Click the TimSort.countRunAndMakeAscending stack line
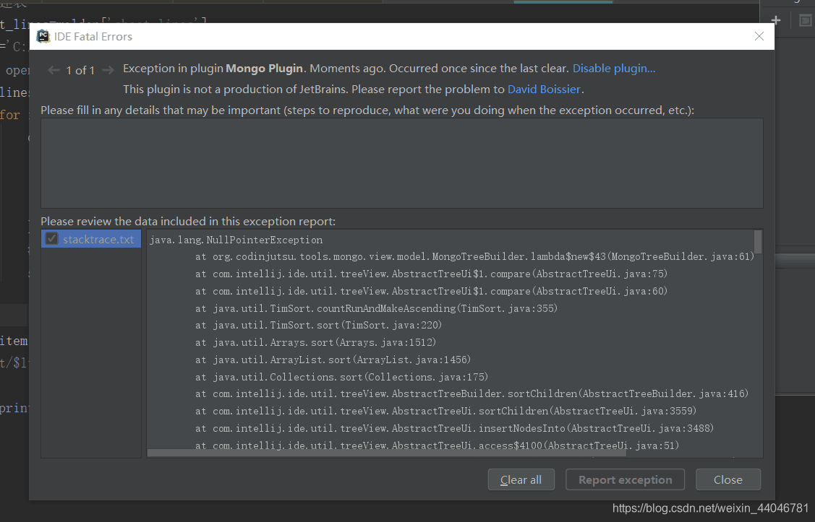The height and width of the screenshot is (522, 815). [376, 308]
